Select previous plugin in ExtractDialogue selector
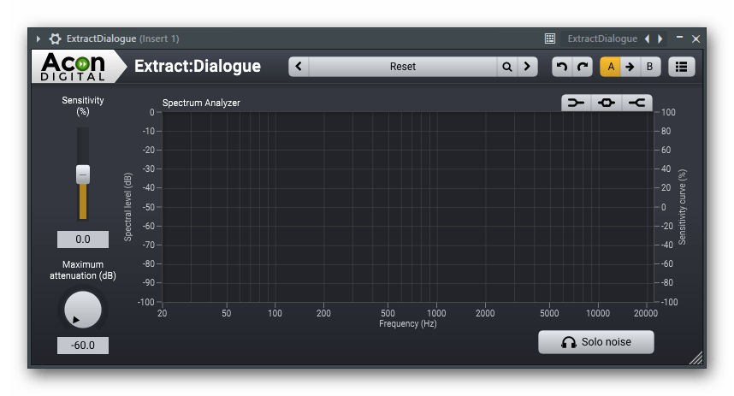734x396 pixels. point(648,38)
